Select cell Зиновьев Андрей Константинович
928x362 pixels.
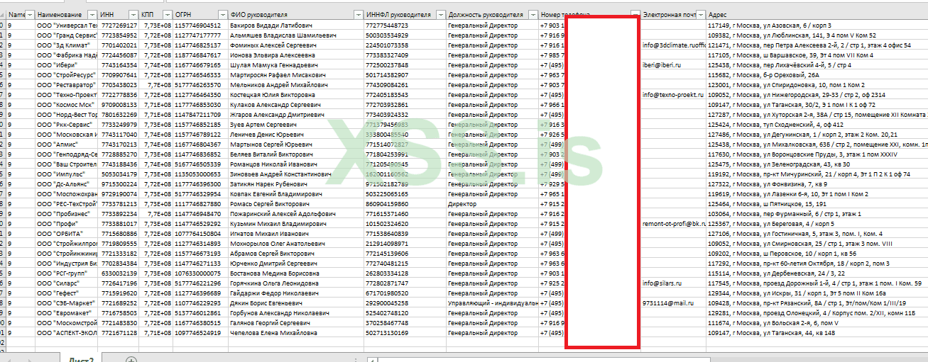(x=296, y=174)
